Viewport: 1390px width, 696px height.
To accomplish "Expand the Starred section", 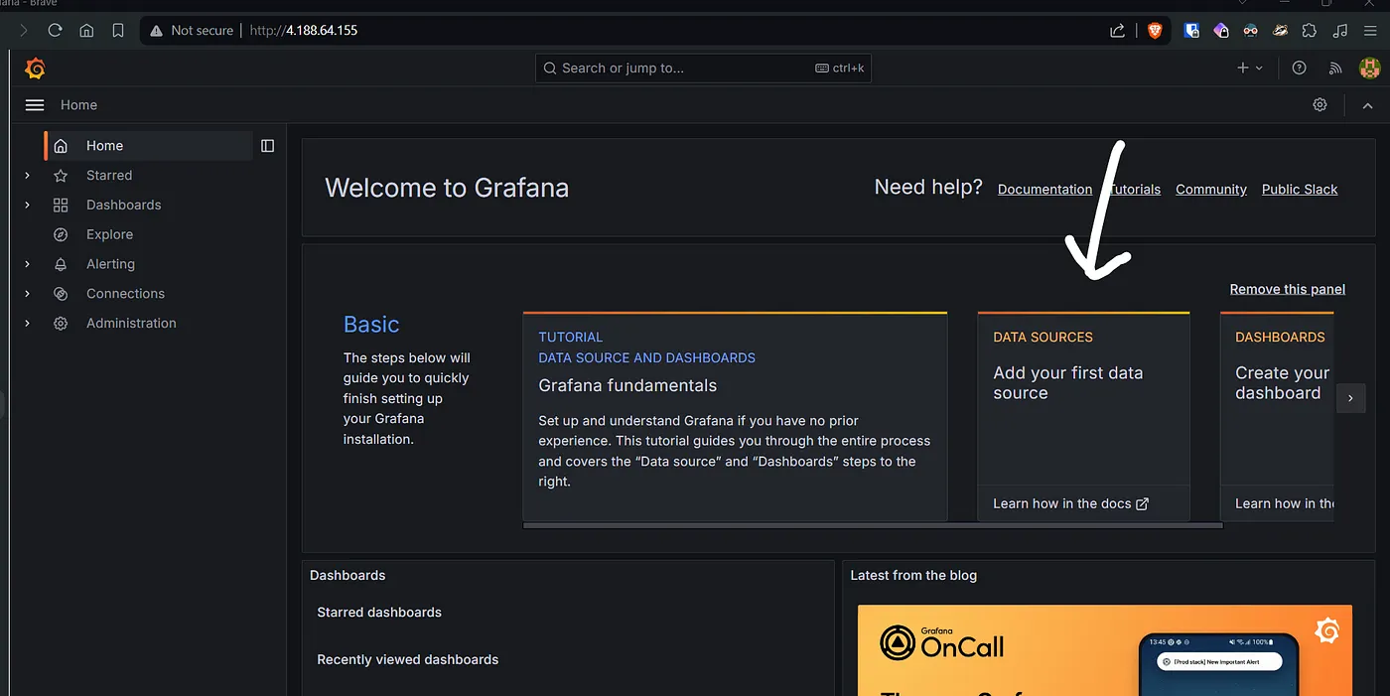I will 27,176.
